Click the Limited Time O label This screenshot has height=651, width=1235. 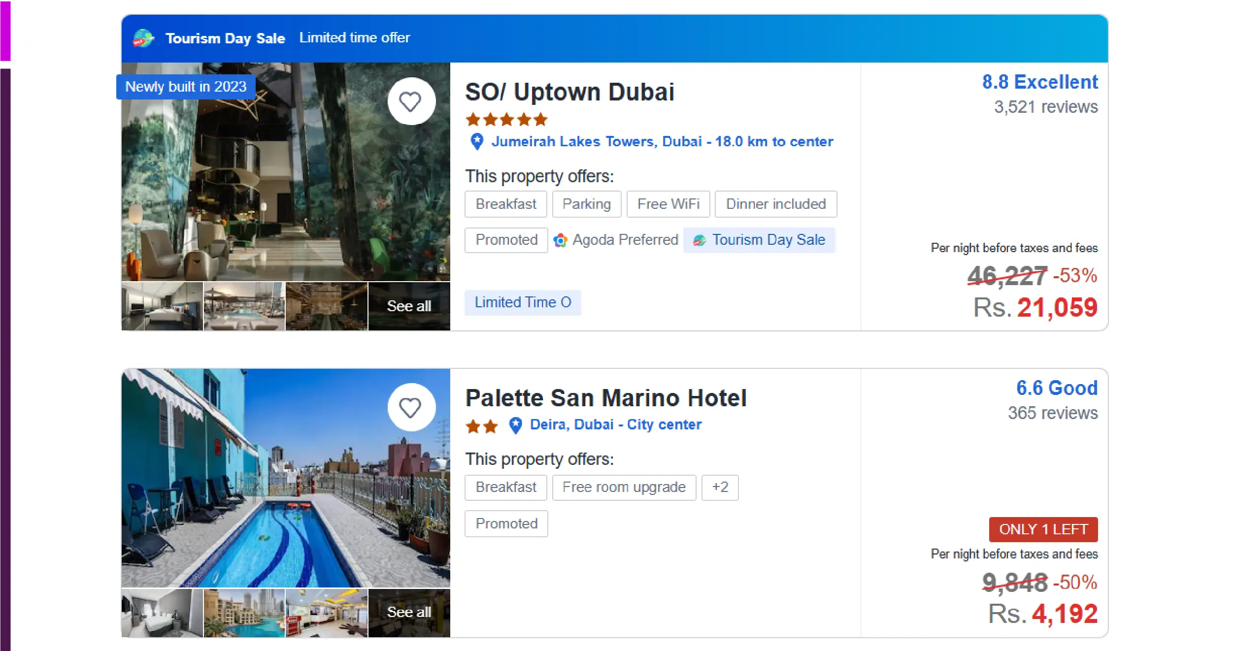tap(522, 302)
